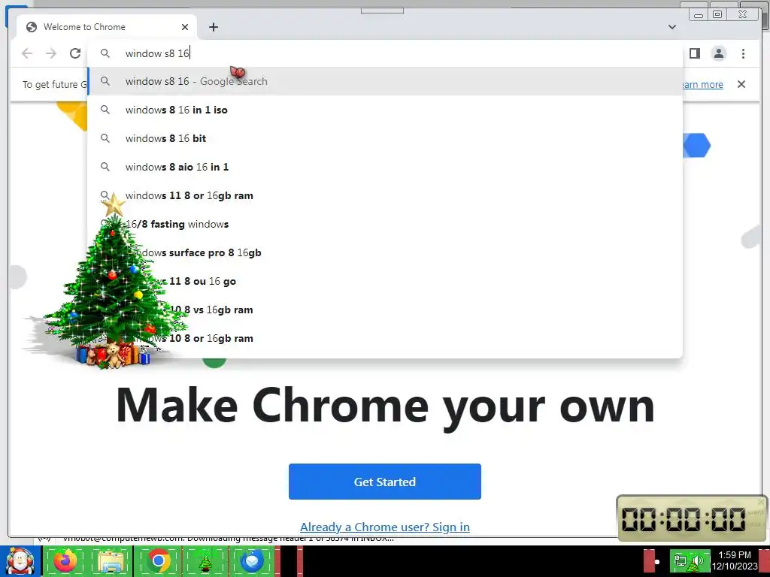
Task: Choose suggestion 'windows 8 16 bit'
Action: [x=385, y=138]
